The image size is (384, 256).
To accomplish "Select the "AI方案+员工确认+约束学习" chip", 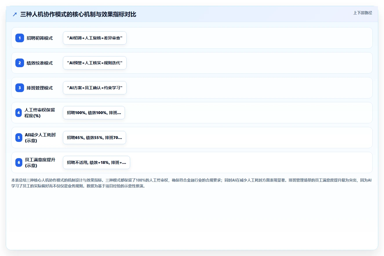I will click(95, 88).
